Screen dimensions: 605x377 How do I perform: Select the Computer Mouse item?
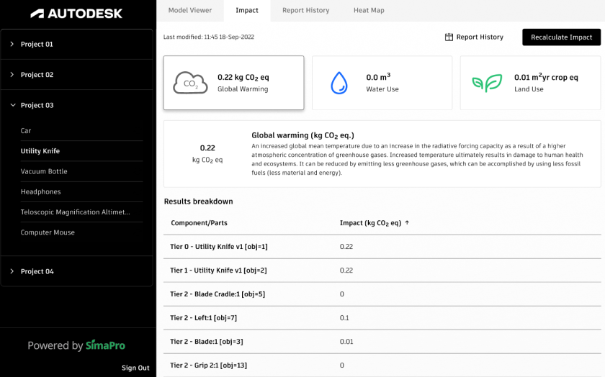pos(48,232)
